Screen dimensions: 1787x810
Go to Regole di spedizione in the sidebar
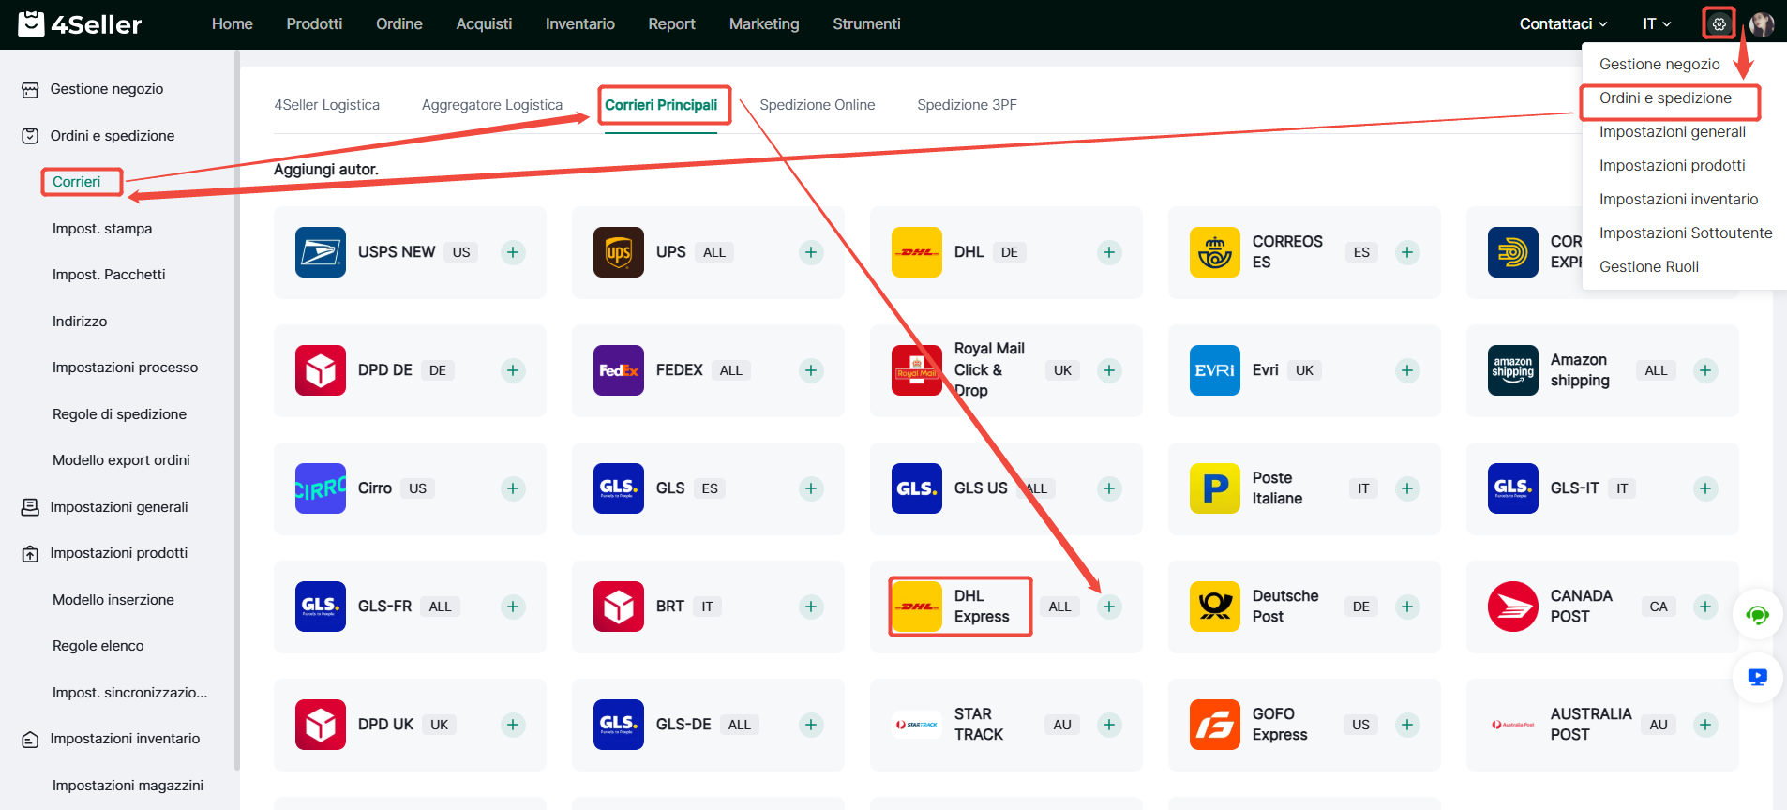pos(119,414)
